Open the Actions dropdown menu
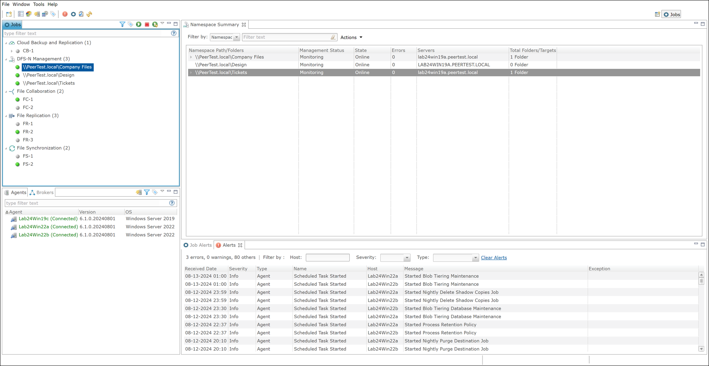The image size is (709, 366). click(x=351, y=37)
